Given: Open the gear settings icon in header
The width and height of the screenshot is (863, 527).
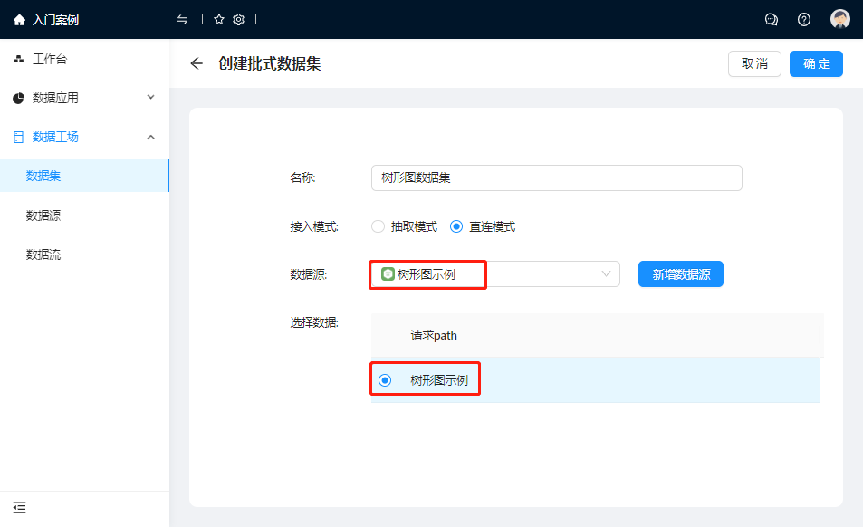Looking at the screenshot, I should coord(239,20).
